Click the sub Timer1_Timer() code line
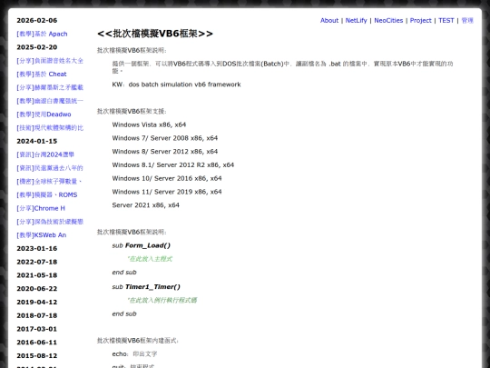 pyautogui.click(x=146, y=287)
